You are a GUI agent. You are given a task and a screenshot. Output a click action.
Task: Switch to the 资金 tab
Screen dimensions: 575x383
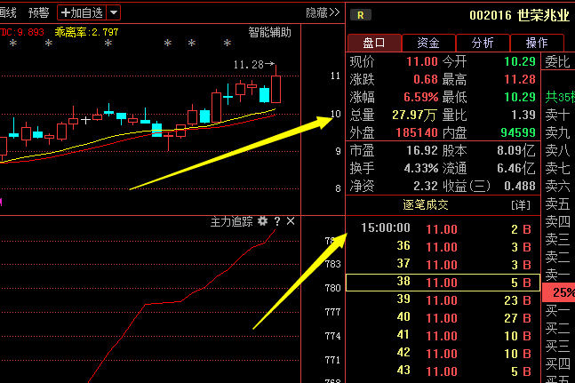tap(427, 43)
